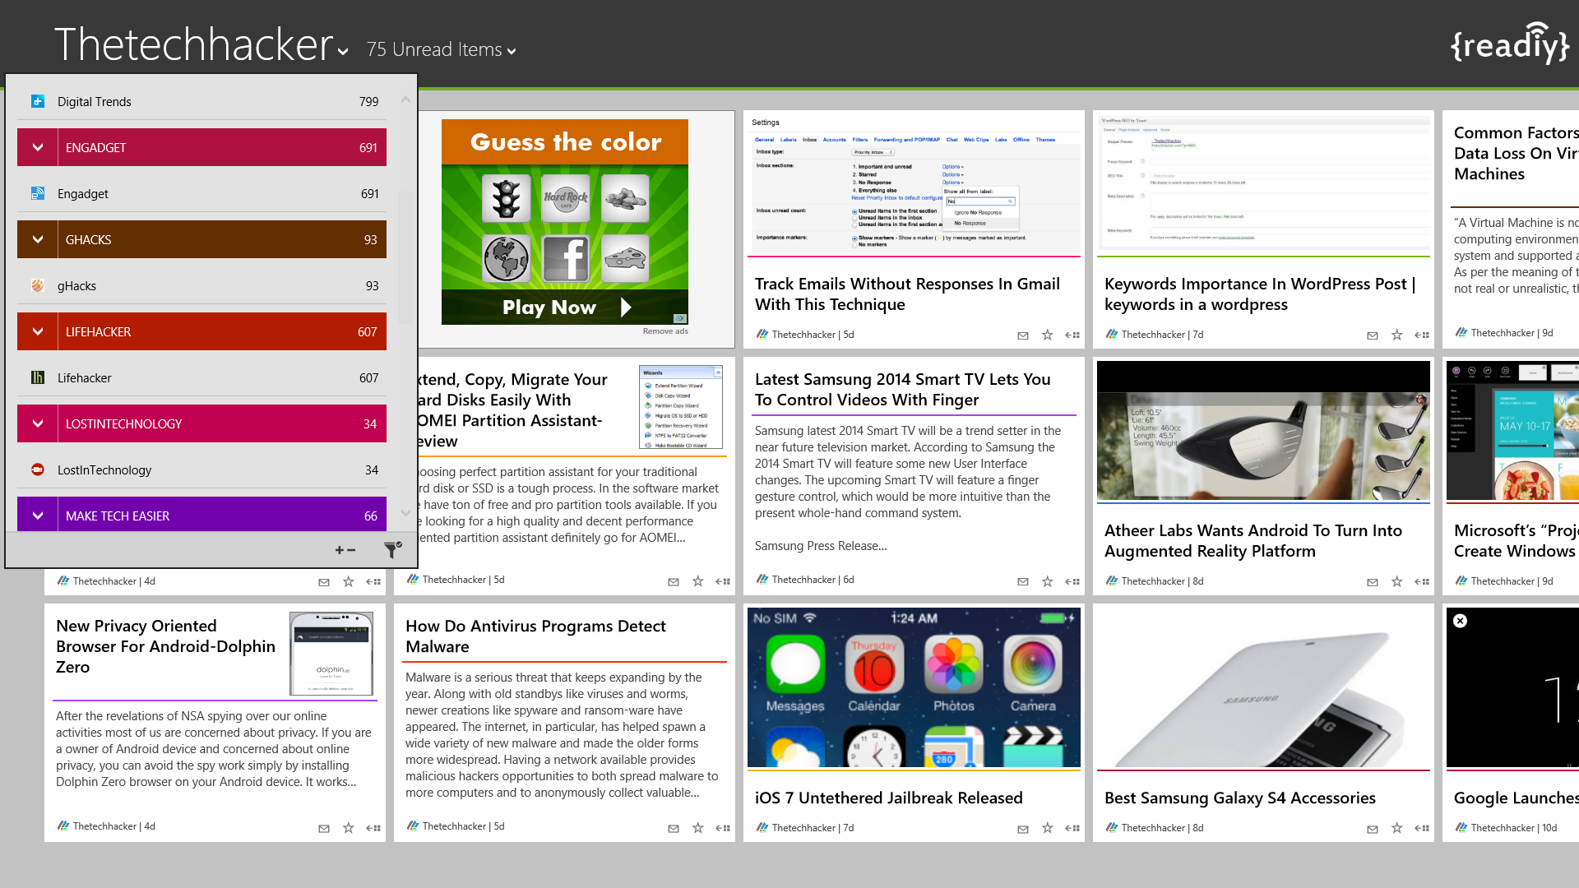
Task: Star the Antivirus Programs Detect Malware article
Action: click(x=698, y=828)
